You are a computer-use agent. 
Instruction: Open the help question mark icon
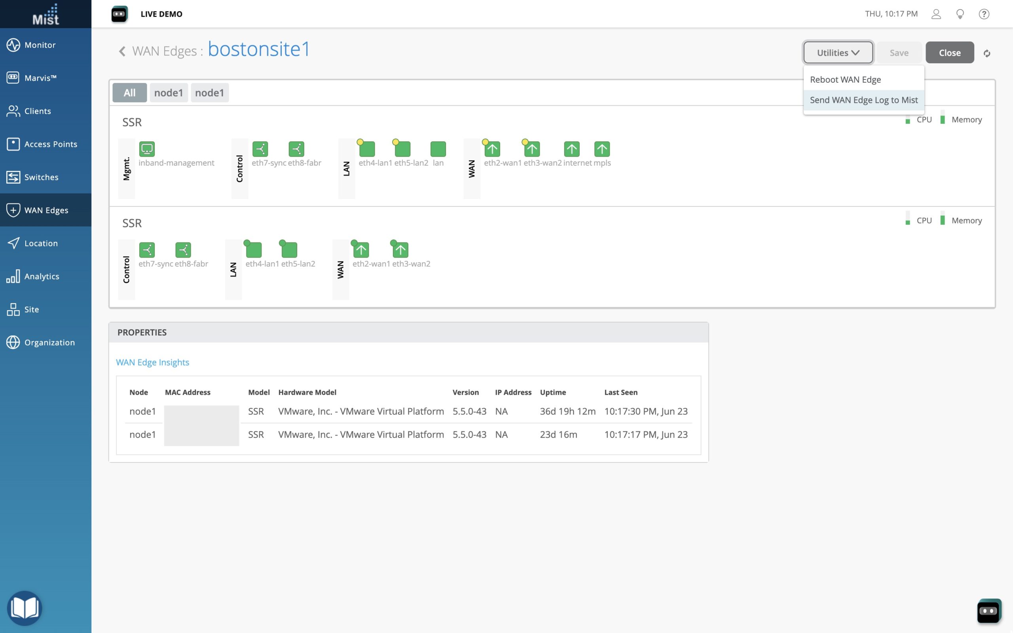click(984, 14)
